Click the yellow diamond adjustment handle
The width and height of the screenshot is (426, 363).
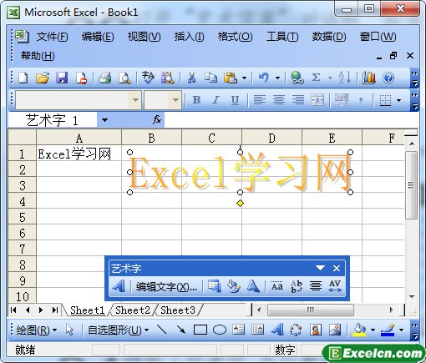[240, 204]
